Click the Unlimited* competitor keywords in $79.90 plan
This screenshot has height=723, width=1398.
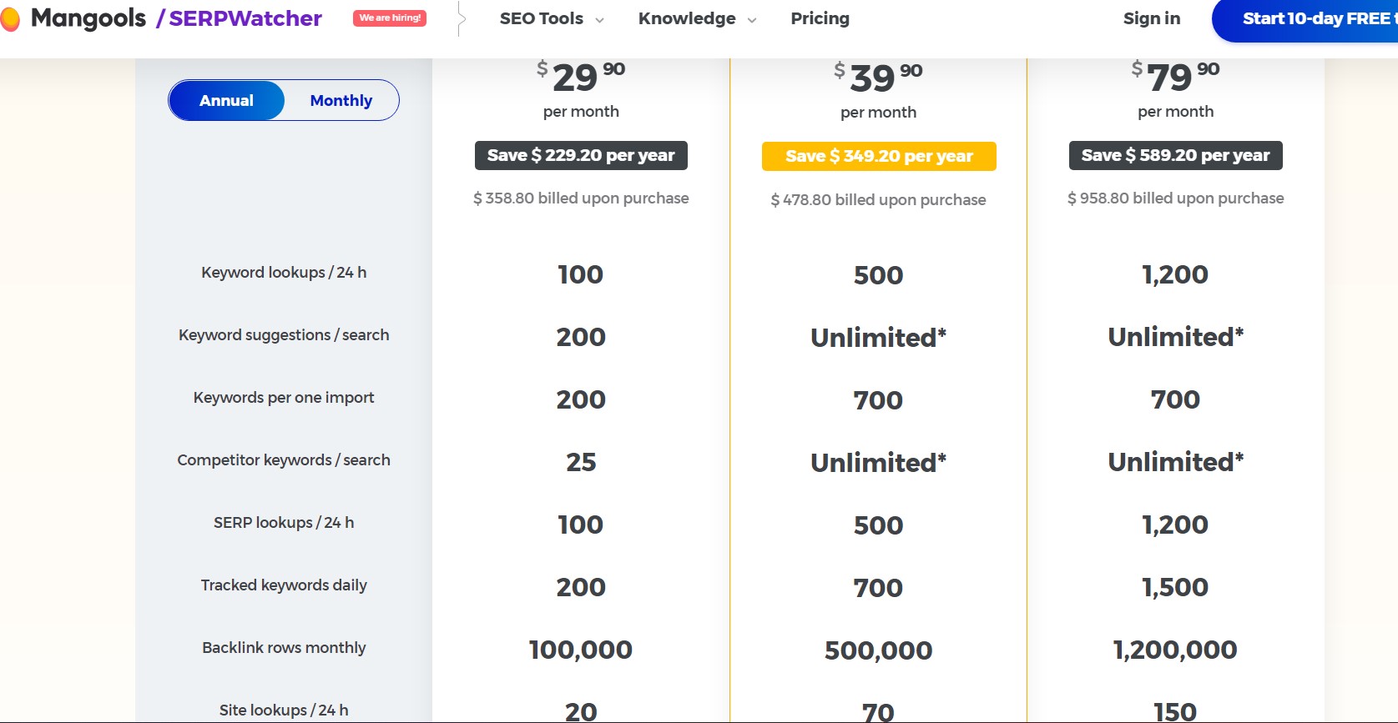pos(1175,461)
